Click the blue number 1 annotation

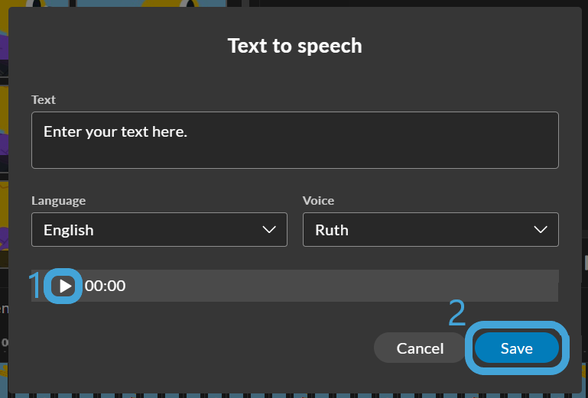click(34, 286)
